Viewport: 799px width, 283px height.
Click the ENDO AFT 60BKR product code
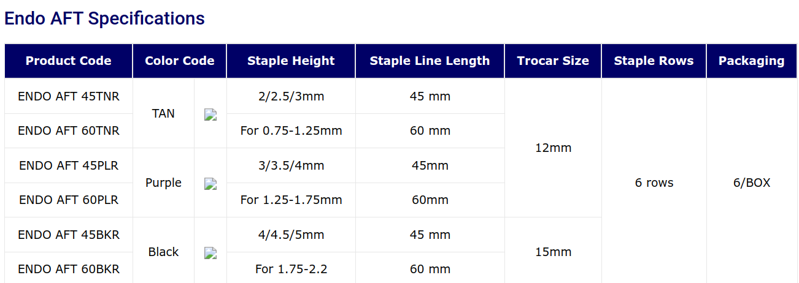coord(69,269)
